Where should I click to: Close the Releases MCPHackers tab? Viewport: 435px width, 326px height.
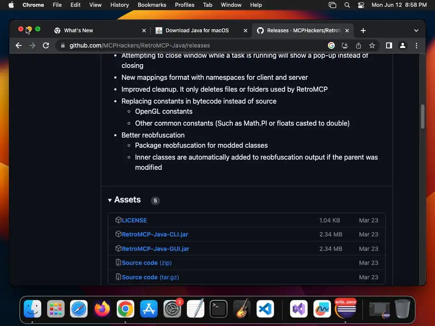(347, 31)
